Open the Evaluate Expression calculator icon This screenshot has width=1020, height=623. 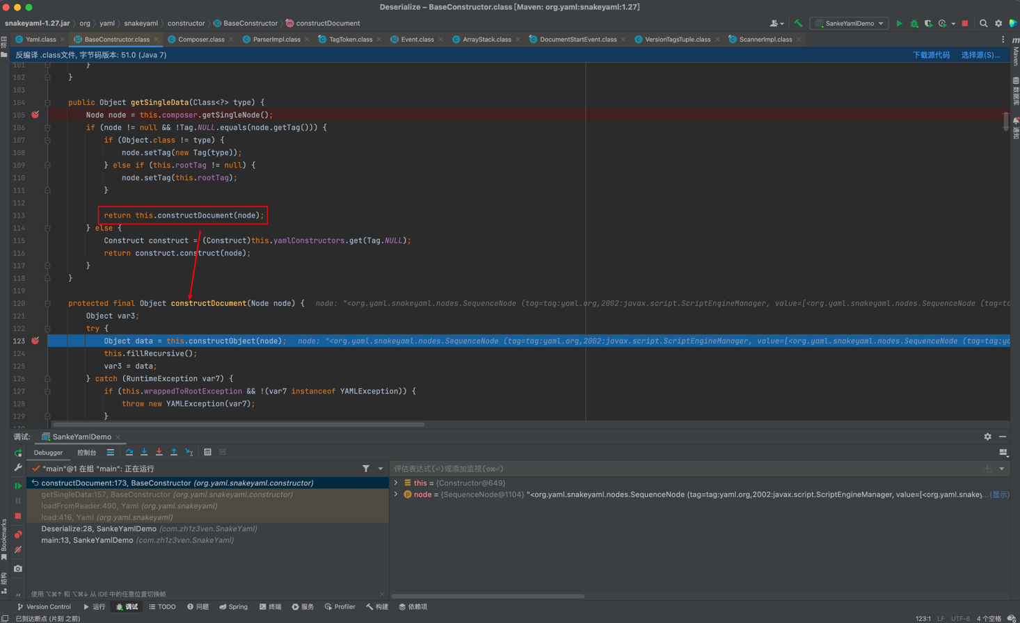(207, 453)
